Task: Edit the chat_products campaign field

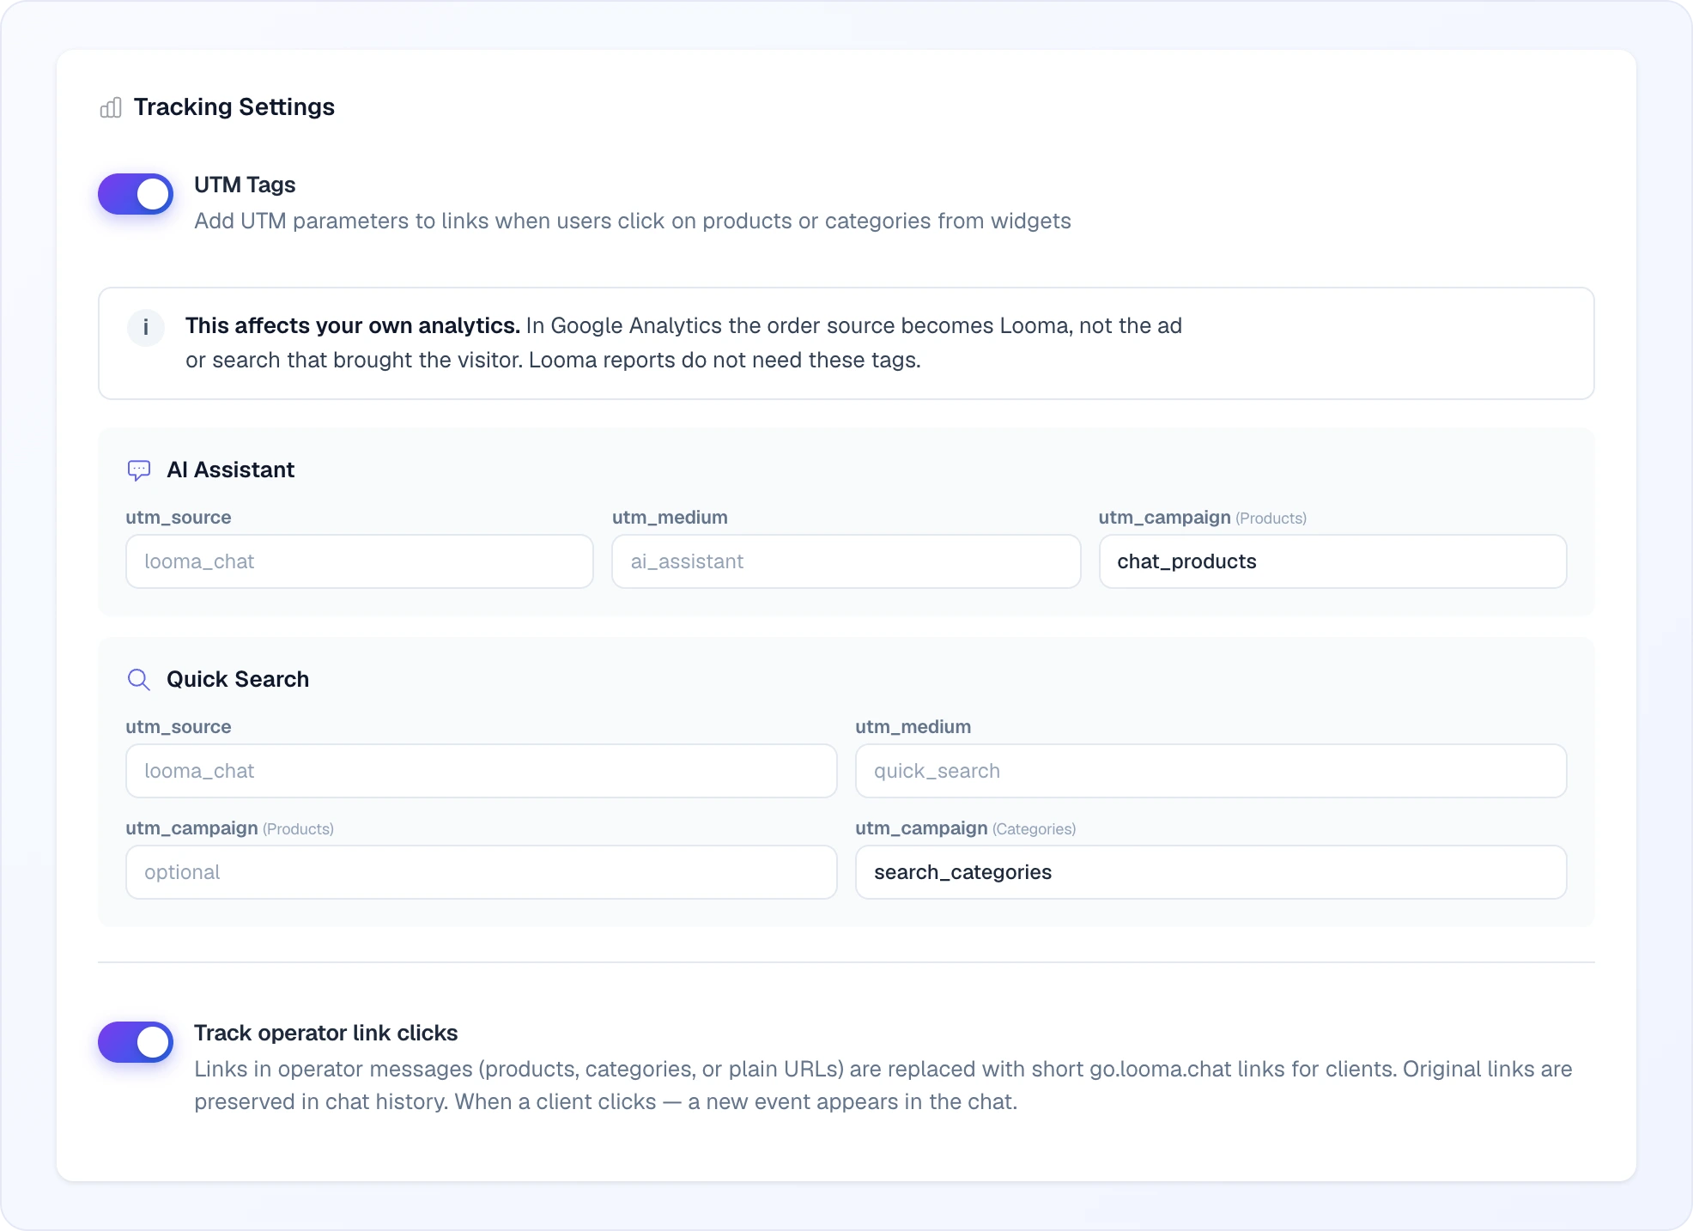Action: [x=1332, y=561]
